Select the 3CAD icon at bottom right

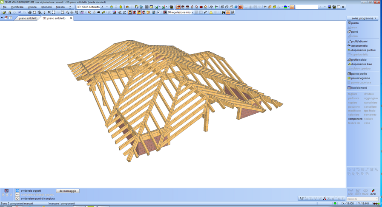click(373, 192)
